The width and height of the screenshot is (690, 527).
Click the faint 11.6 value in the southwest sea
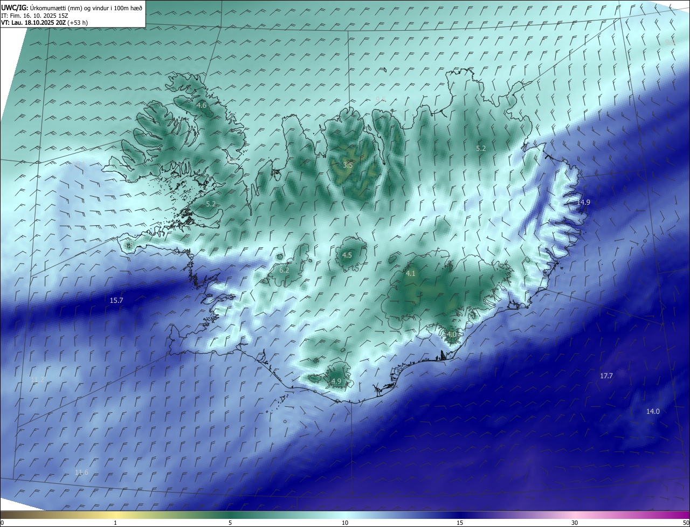pyautogui.click(x=81, y=473)
